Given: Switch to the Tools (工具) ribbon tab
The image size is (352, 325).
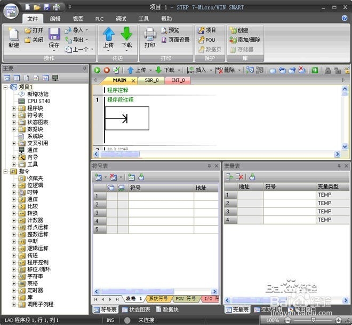Looking at the screenshot, I should pyautogui.click(x=143, y=19).
